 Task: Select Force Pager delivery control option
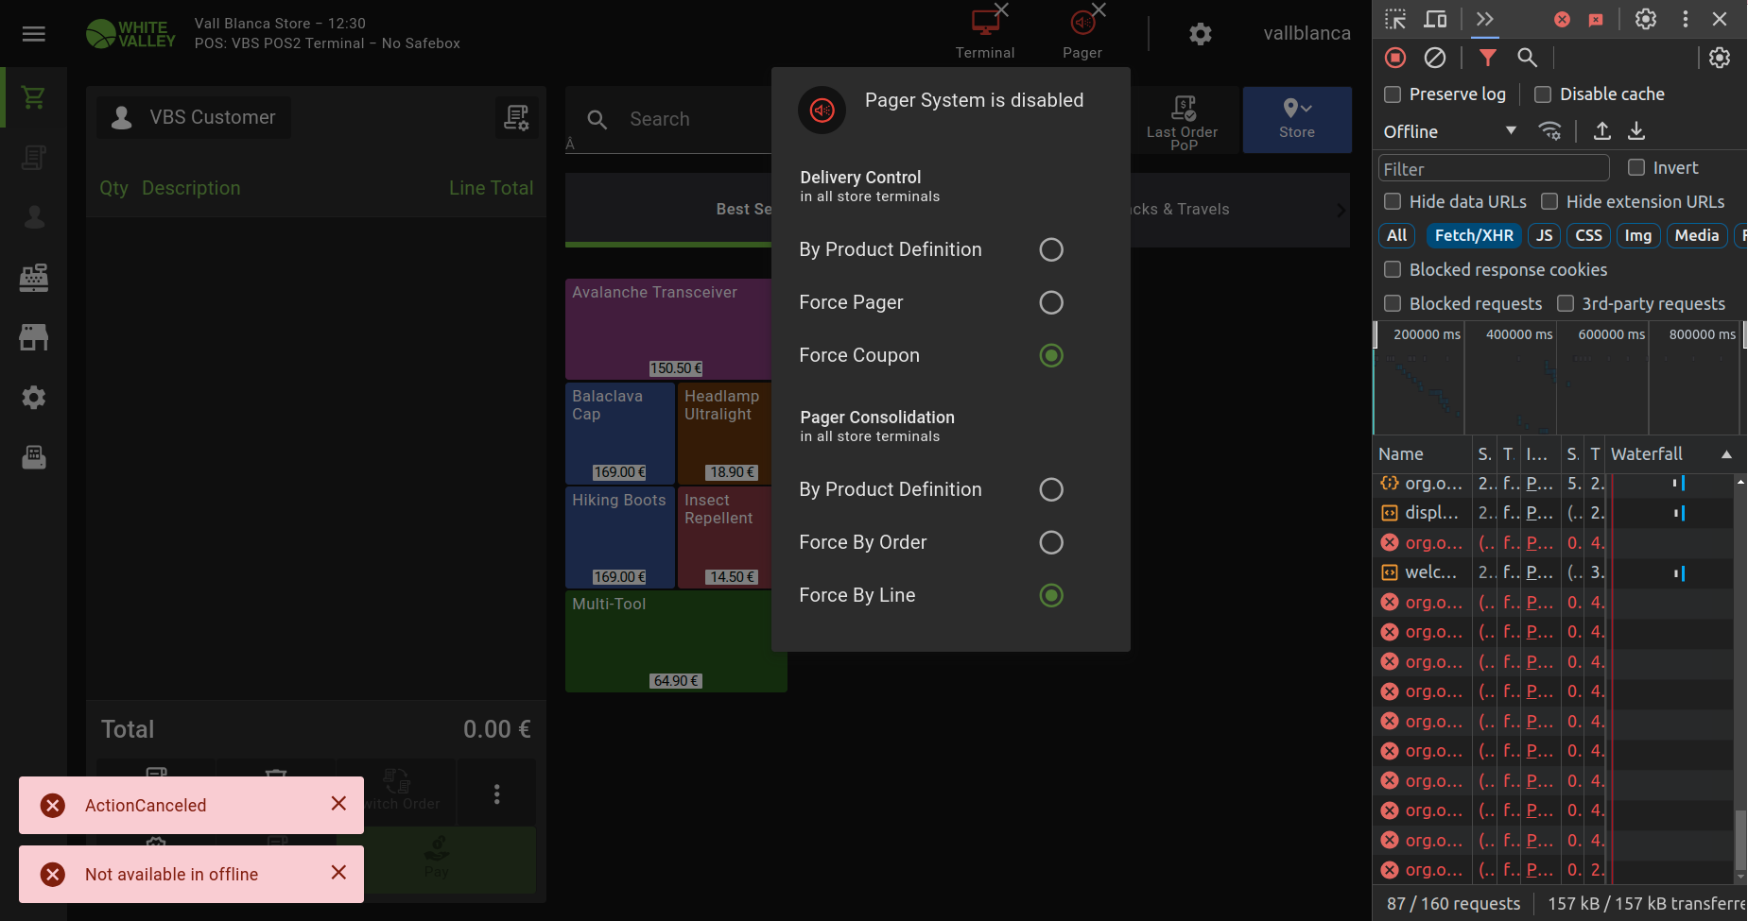click(1050, 302)
